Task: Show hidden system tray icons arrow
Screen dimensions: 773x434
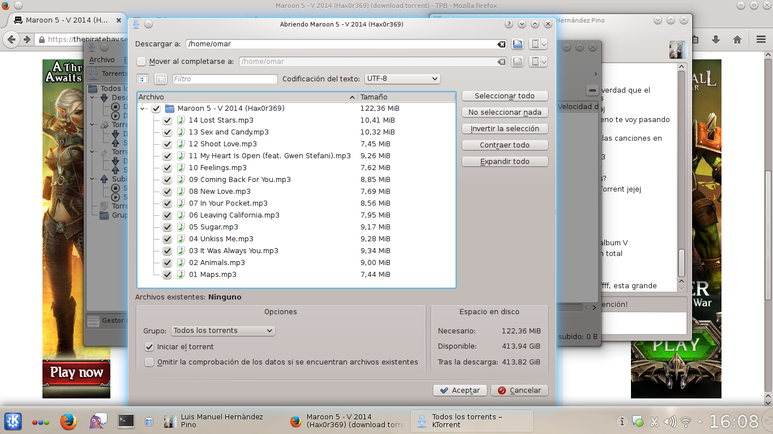Action: [701, 422]
